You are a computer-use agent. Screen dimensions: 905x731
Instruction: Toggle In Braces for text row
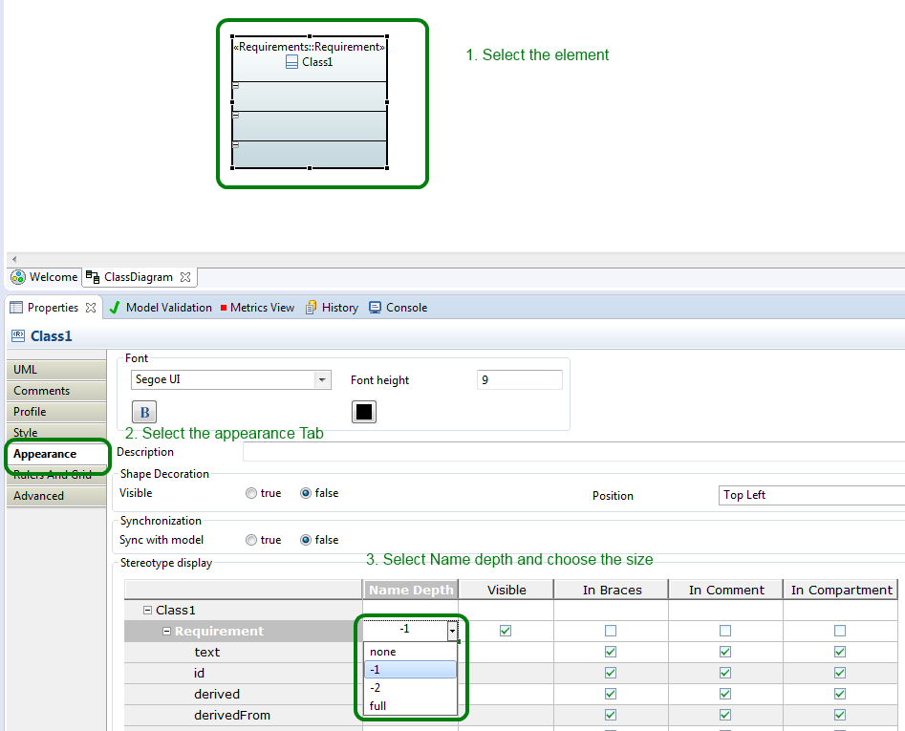pos(611,652)
